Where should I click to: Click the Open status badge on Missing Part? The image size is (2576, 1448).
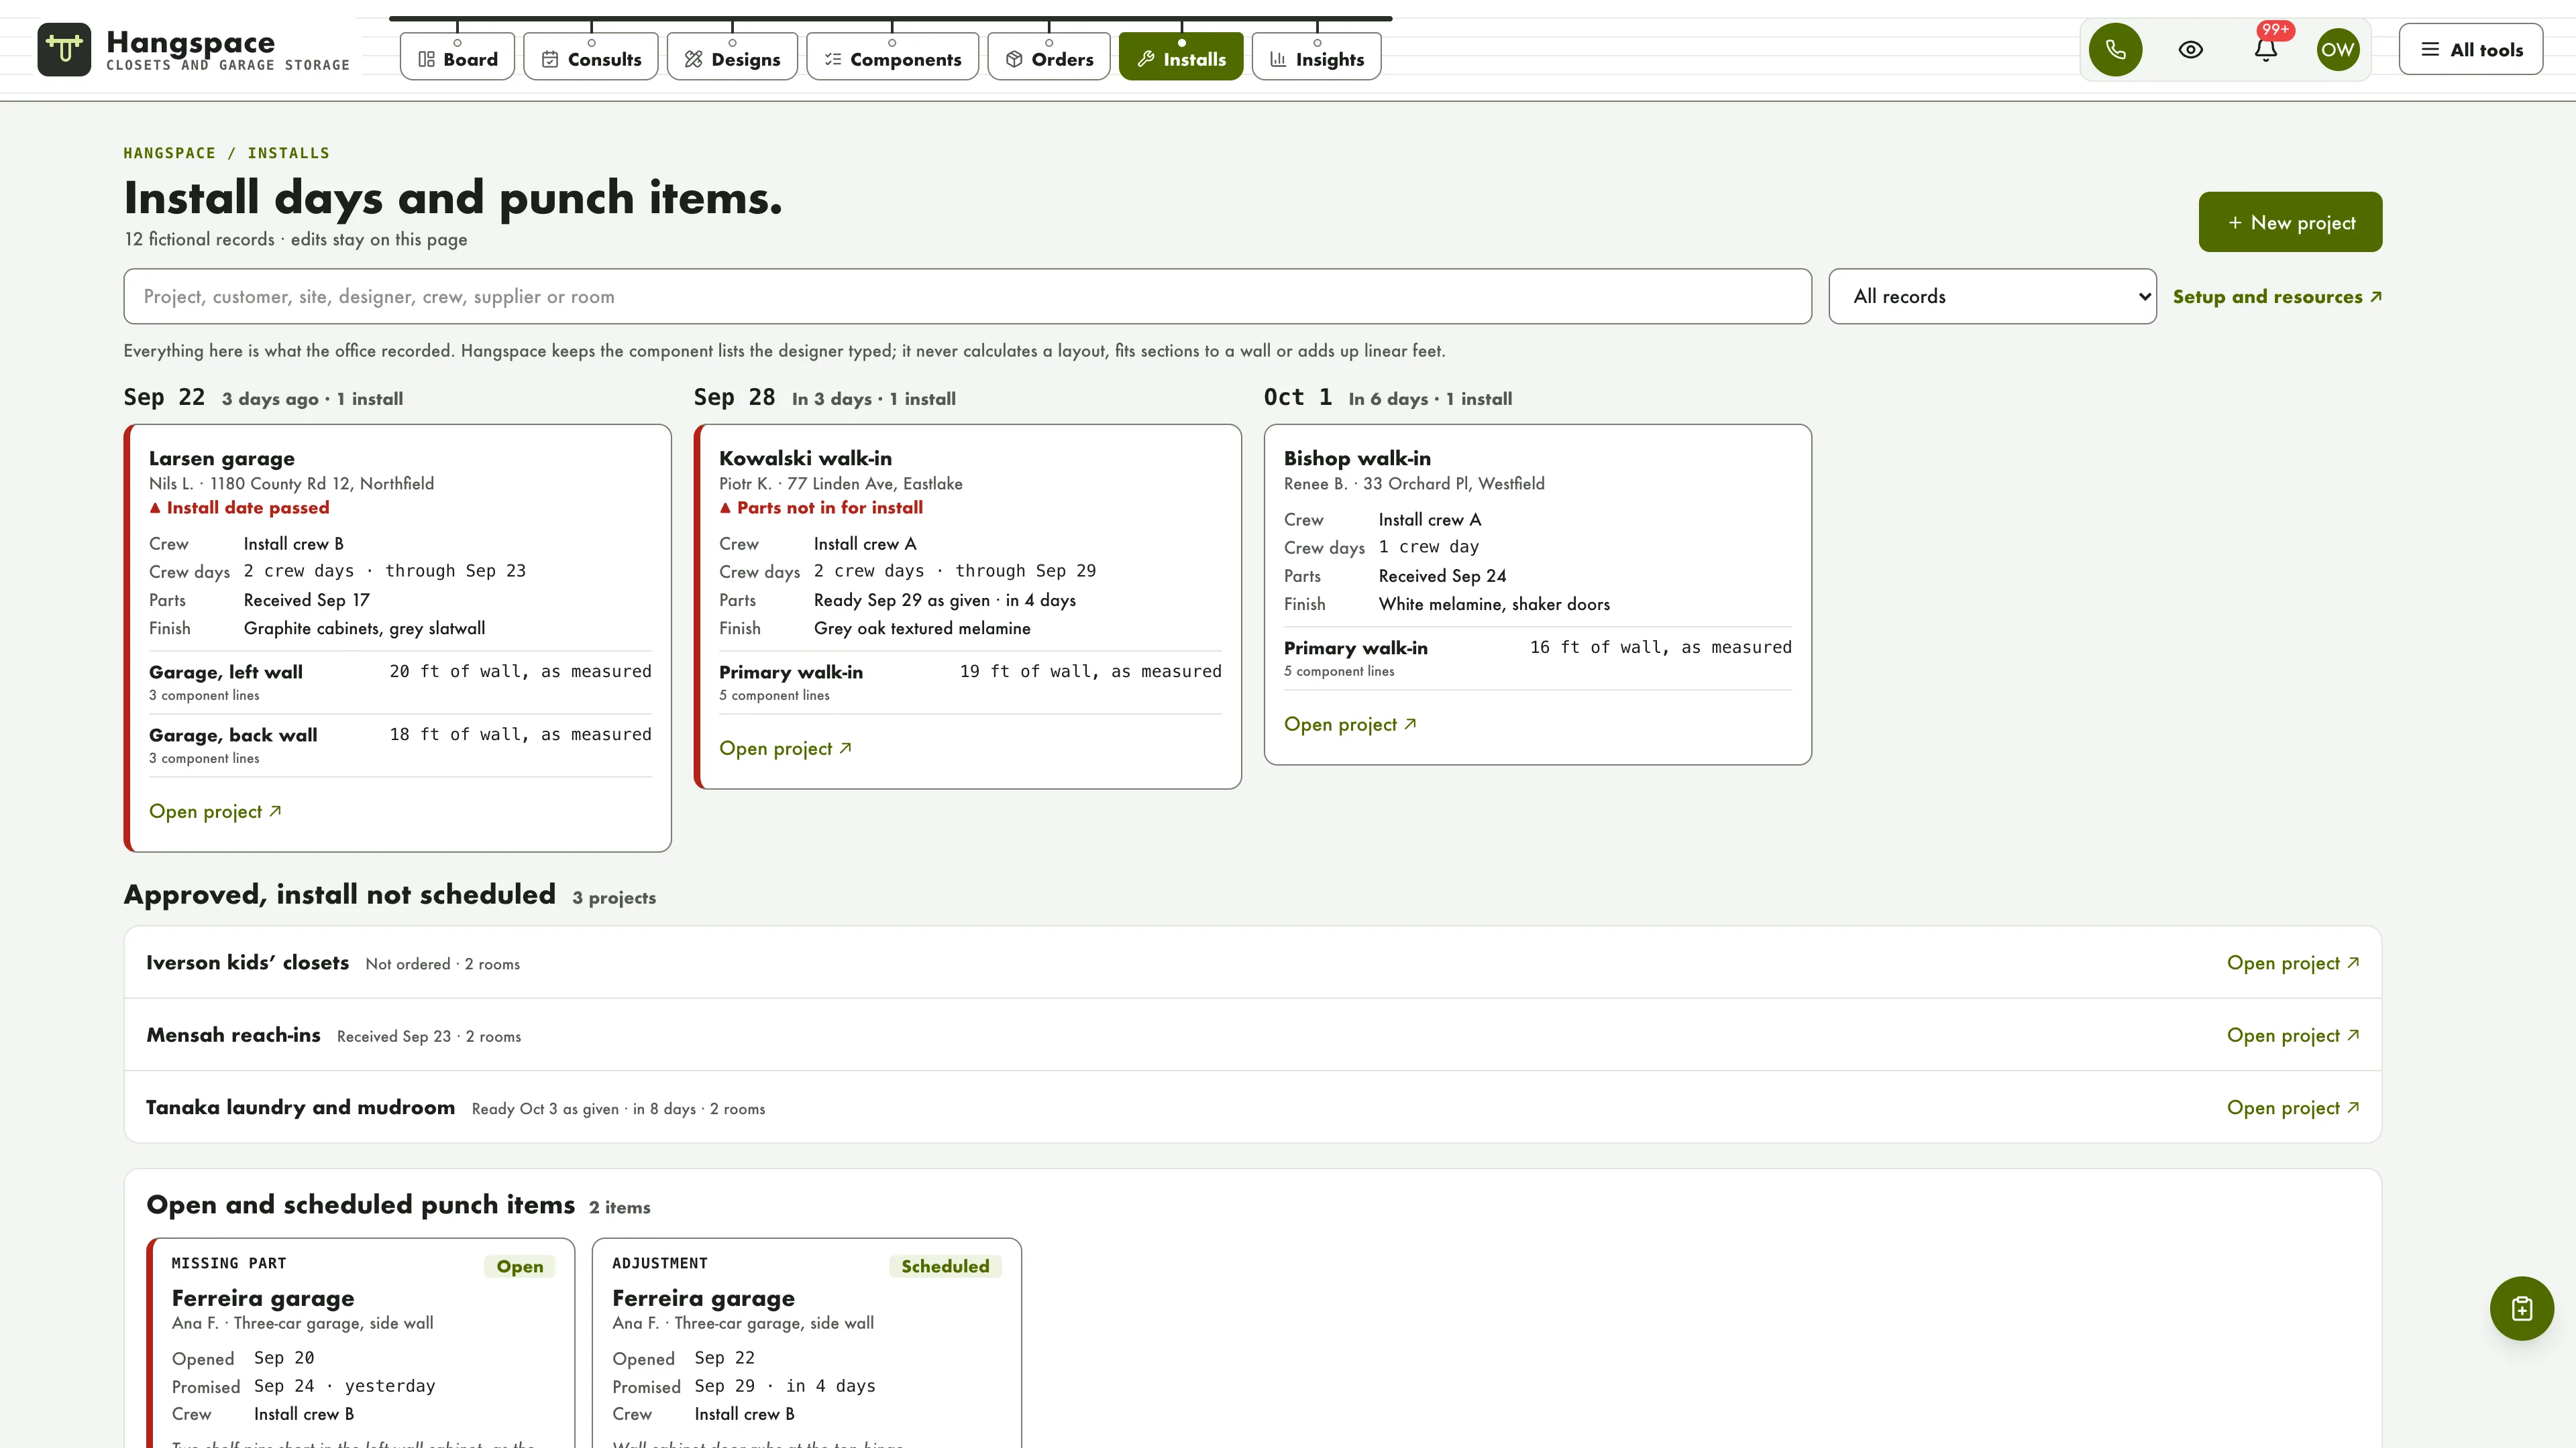point(520,1266)
